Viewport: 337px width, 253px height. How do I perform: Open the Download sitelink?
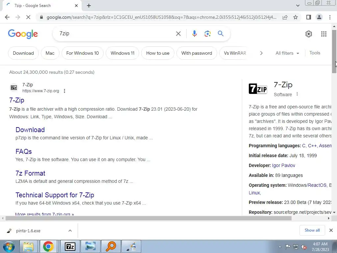coord(30,130)
